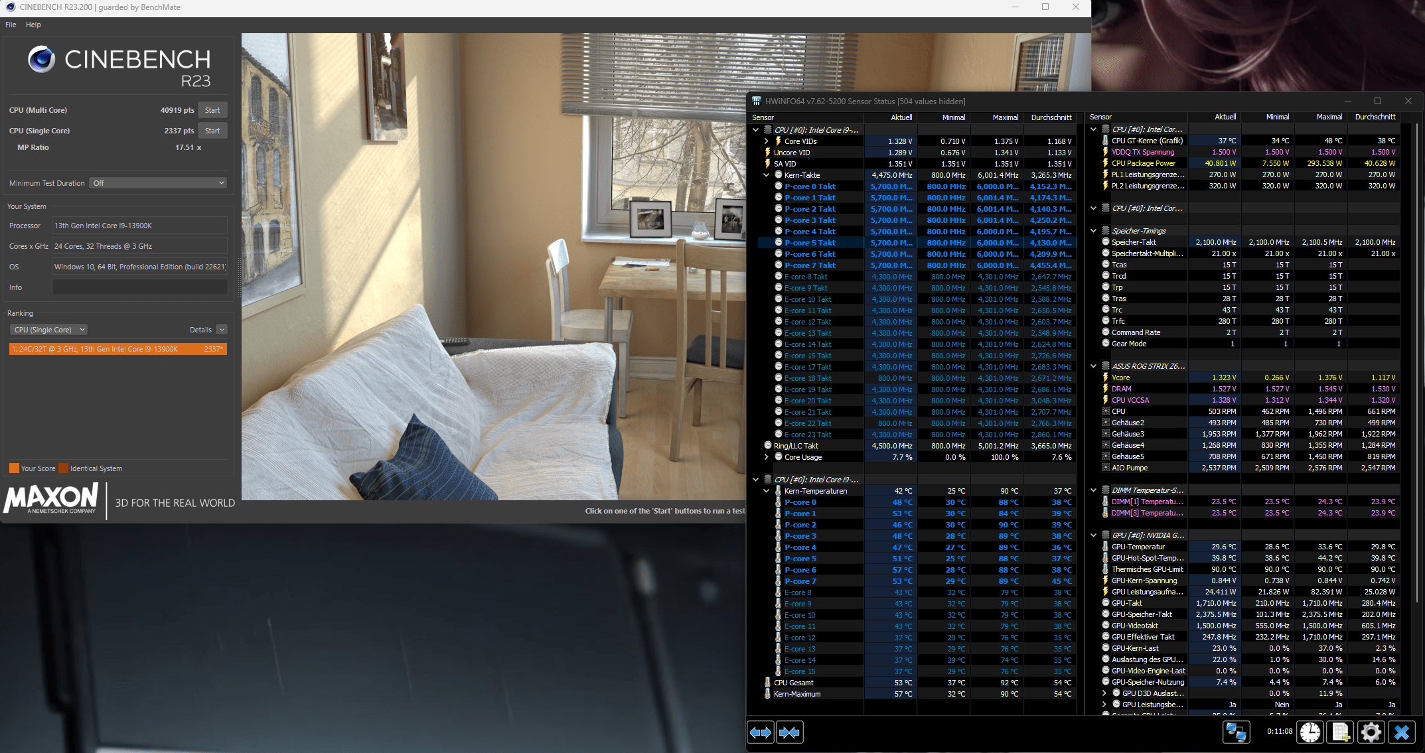Click clock icon of GPU-Takt row
The height and width of the screenshot is (753, 1425).
click(x=1106, y=603)
